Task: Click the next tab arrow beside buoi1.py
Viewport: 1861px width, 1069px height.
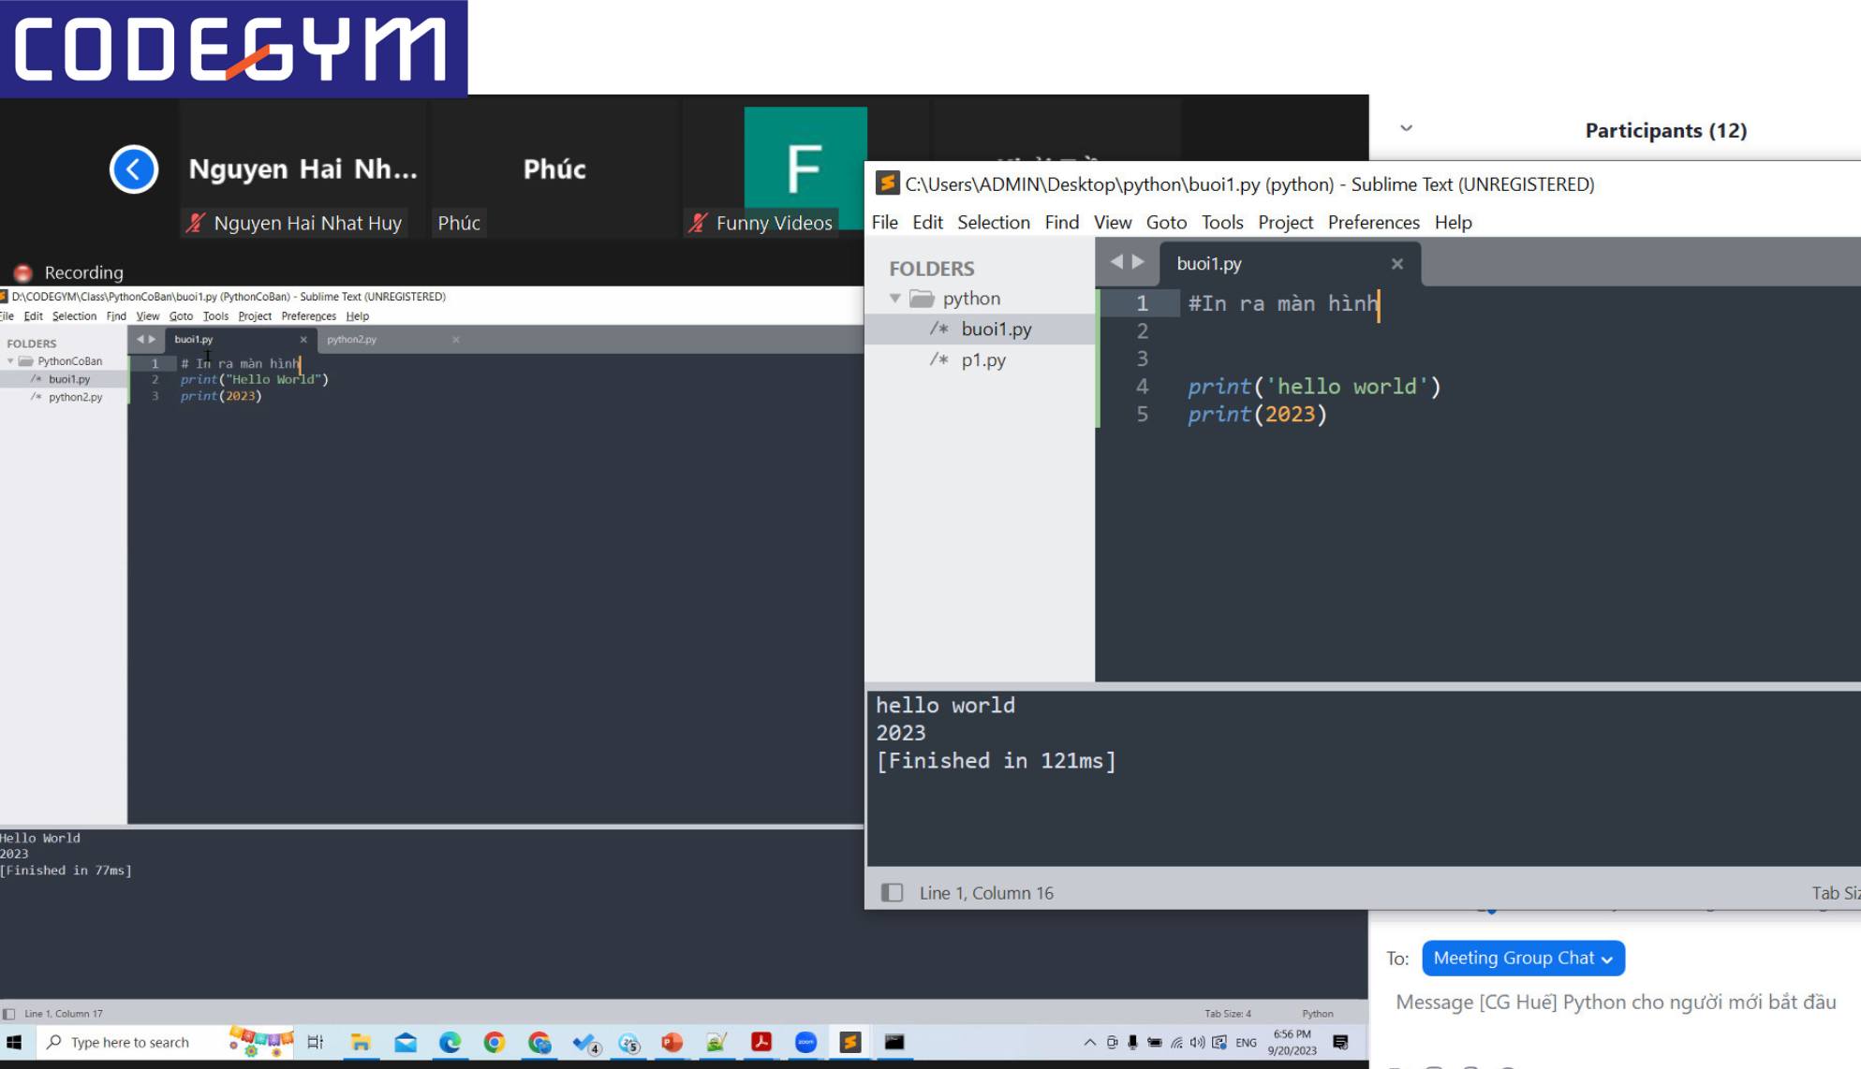Action: pos(1138,262)
